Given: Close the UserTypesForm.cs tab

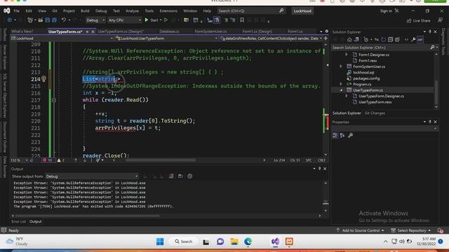Looking at the screenshot, I should [x=93, y=31].
